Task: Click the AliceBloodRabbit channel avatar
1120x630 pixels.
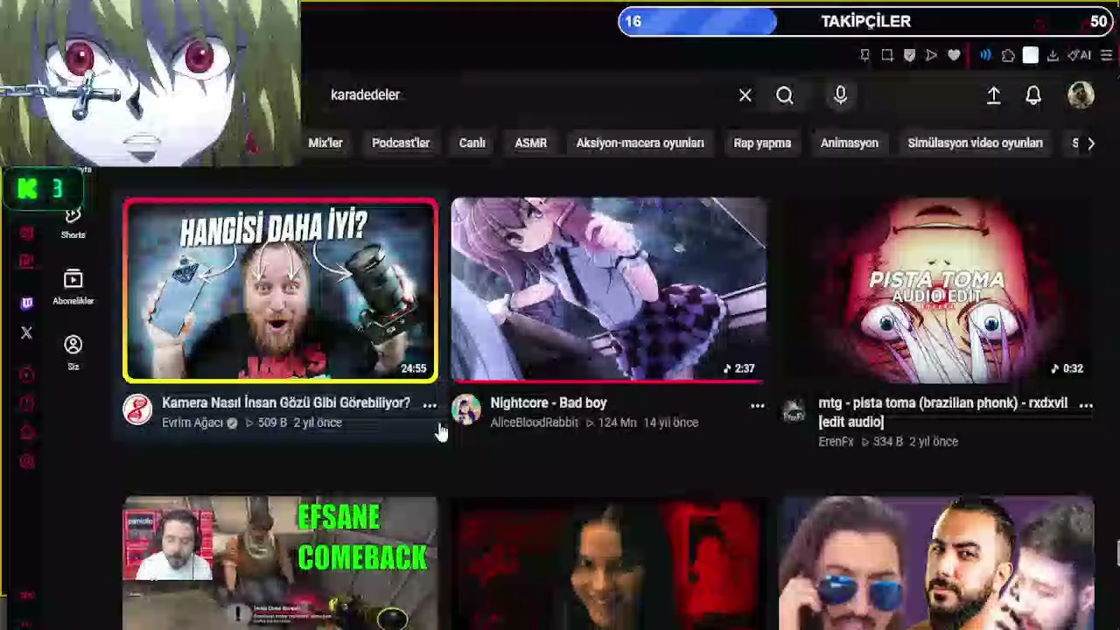Action: coord(465,409)
